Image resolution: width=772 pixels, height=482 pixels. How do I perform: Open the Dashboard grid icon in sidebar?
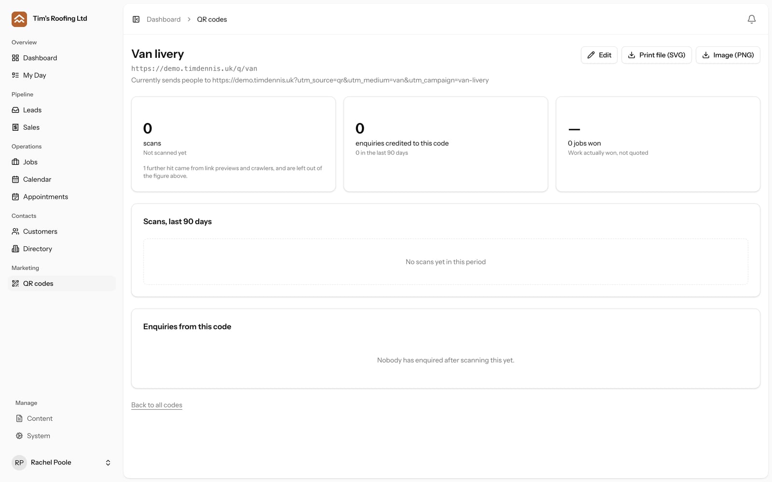point(15,58)
